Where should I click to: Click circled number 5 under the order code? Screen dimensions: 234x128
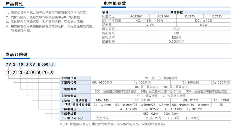point(33,73)
